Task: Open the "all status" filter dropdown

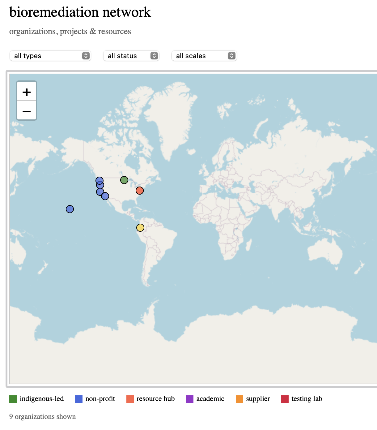Action: [131, 56]
